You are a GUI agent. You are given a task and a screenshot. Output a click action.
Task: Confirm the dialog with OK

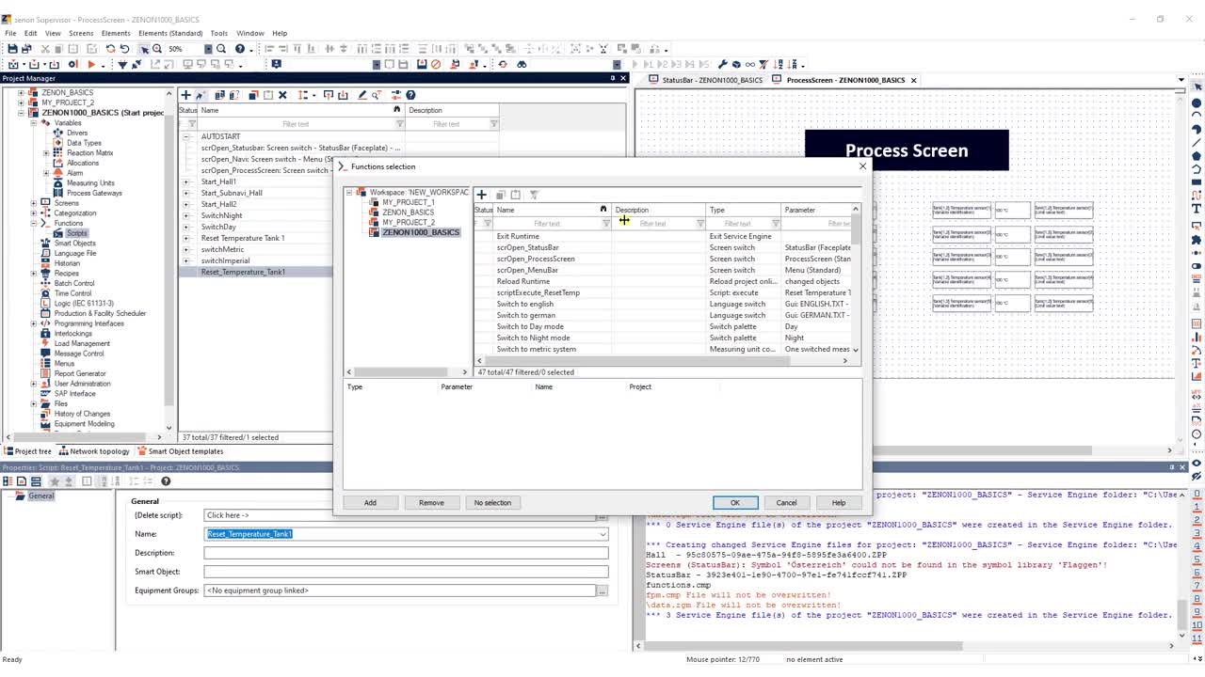click(x=735, y=502)
